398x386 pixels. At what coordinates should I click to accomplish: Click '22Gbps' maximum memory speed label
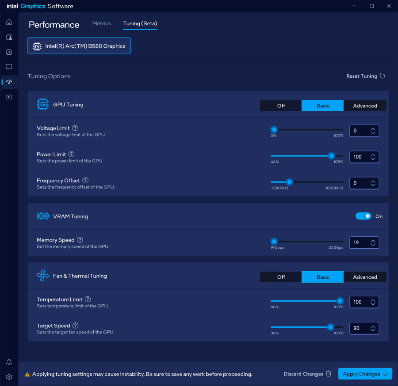(x=336, y=247)
